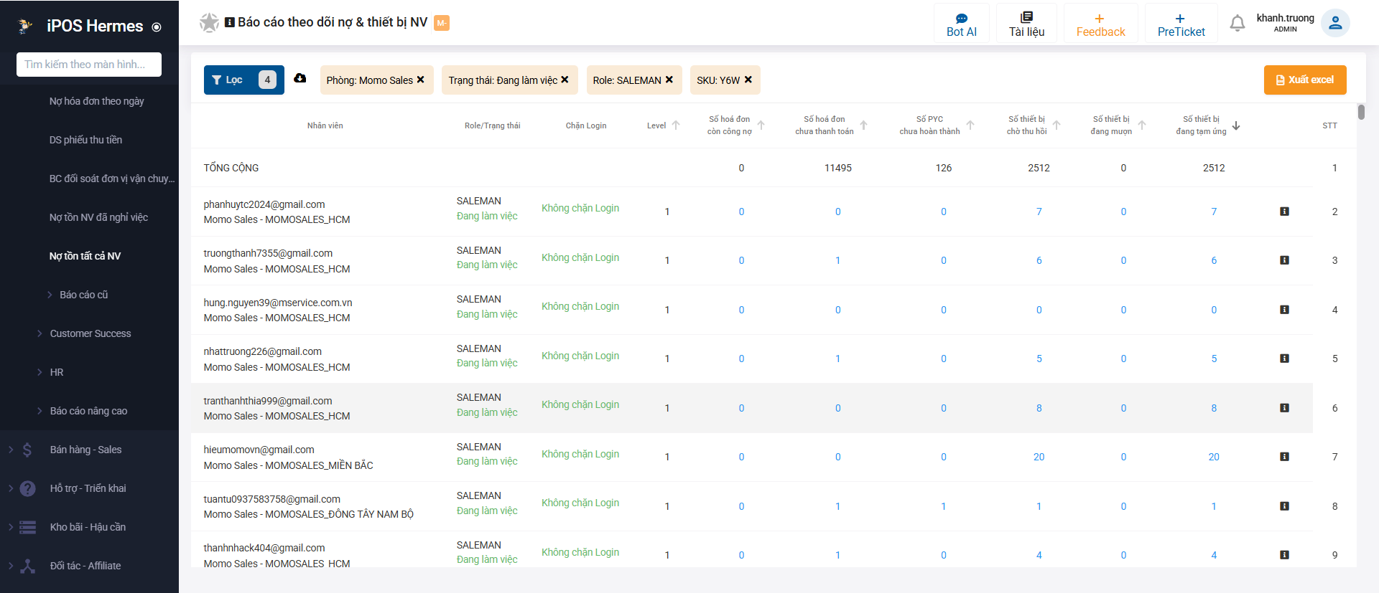Open detail icon for hieumomovn@gmail.com row
Screen dimensions: 1379x593
pyautogui.click(x=1285, y=457)
